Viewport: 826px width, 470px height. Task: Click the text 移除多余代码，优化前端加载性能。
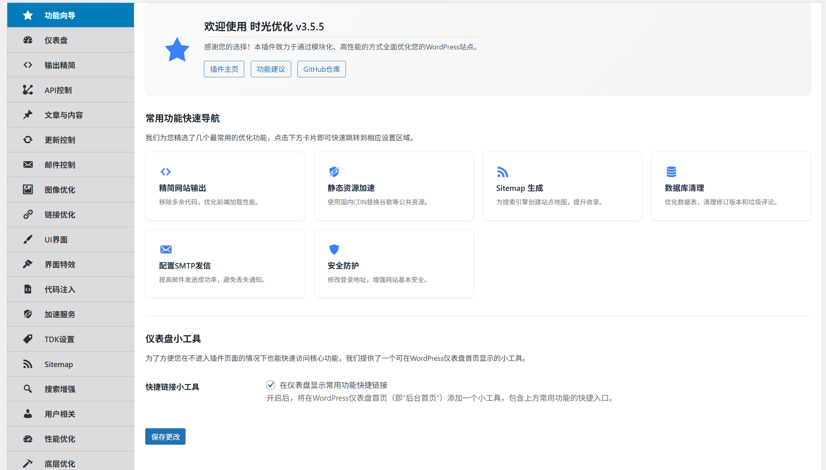pyautogui.click(x=210, y=202)
